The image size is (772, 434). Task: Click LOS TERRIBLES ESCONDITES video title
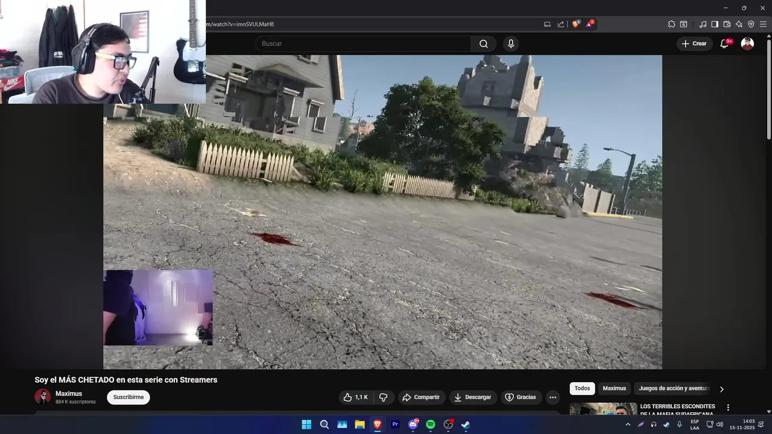tap(678, 410)
